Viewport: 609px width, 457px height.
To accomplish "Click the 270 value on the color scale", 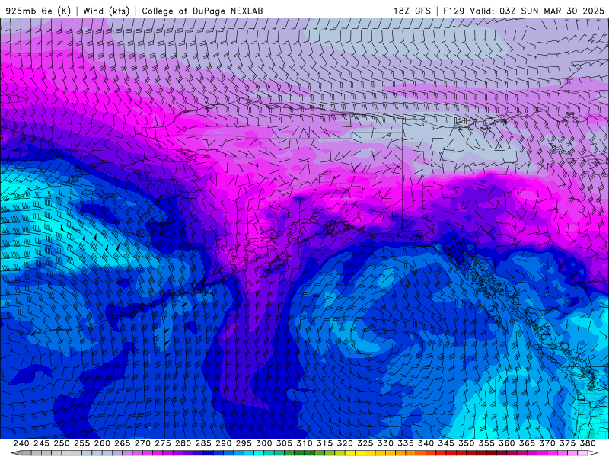I will [x=142, y=443].
